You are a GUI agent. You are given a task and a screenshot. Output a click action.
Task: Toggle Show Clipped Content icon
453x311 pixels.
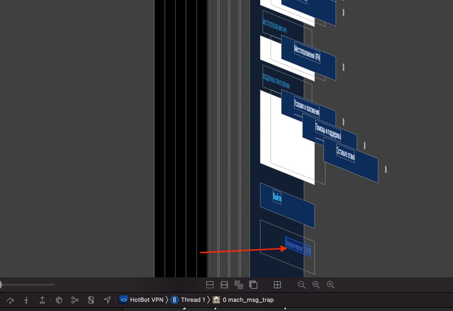tap(210, 285)
